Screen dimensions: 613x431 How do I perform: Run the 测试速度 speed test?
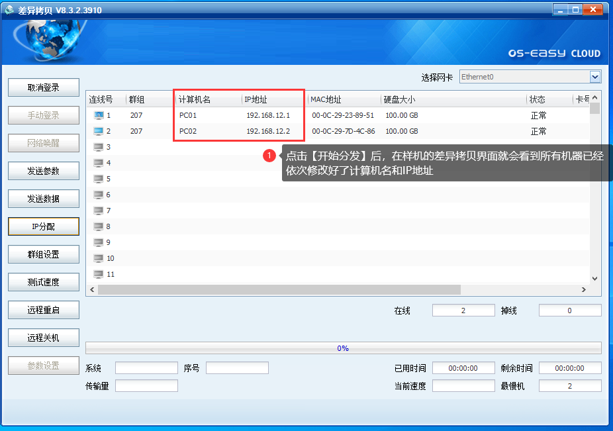[44, 282]
